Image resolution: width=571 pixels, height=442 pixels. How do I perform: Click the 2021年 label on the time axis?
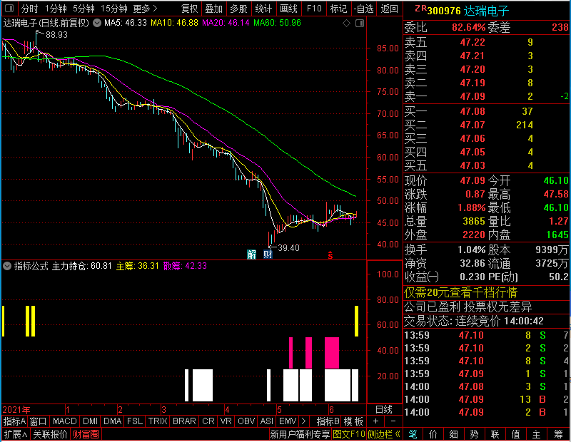tap(16, 410)
